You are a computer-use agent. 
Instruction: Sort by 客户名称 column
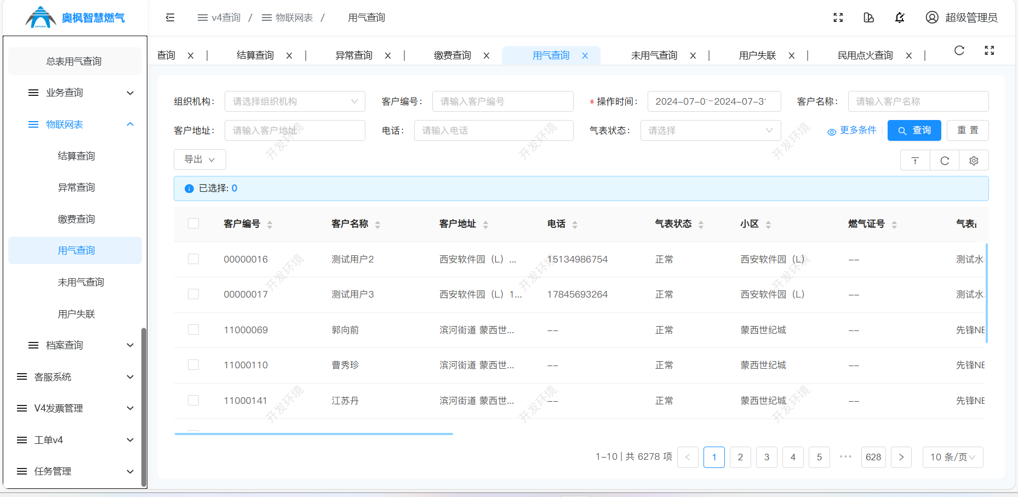(x=378, y=225)
